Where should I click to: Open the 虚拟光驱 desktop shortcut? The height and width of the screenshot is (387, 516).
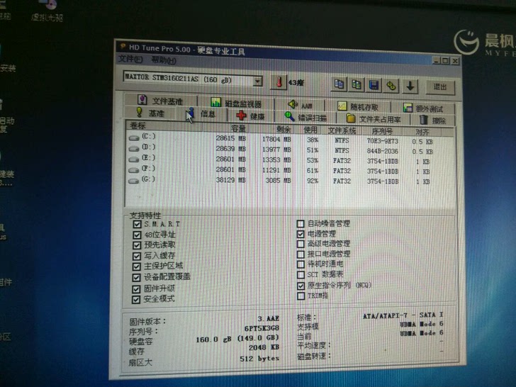tap(47, 10)
